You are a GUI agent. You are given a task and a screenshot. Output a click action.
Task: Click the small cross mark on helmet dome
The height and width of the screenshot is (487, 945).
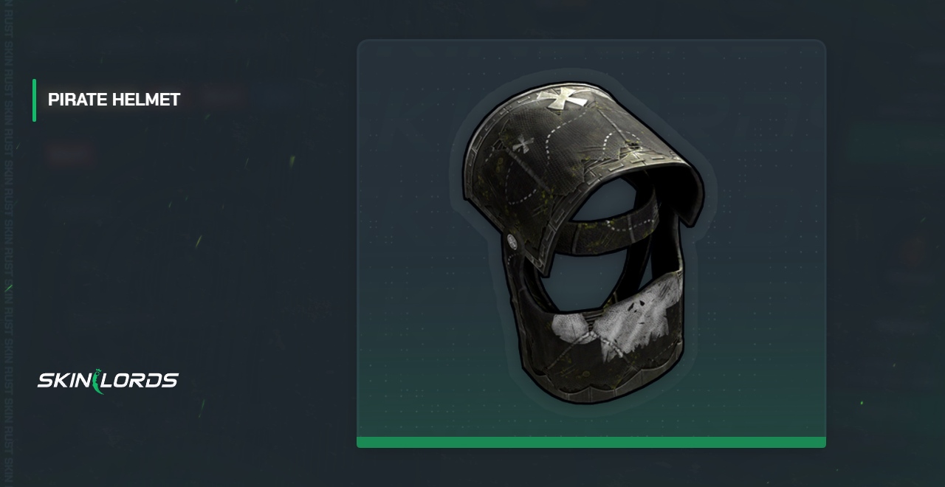[x=523, y=144]
